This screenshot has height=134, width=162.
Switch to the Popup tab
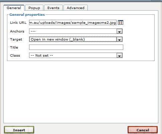34,8
